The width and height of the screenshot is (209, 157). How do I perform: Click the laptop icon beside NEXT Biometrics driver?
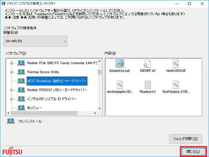click(21, 81)
